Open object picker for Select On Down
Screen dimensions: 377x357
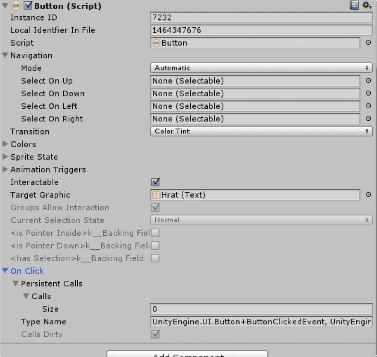pos(368,93)
